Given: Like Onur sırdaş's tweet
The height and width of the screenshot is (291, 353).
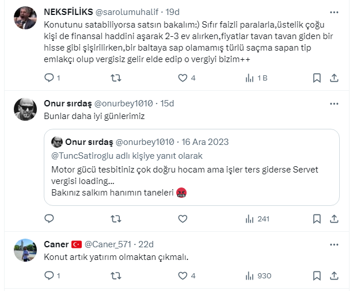Looking at the screenshot, I should pos(183,219).
